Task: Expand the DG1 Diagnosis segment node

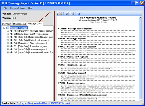Action: tap(8, 43)
